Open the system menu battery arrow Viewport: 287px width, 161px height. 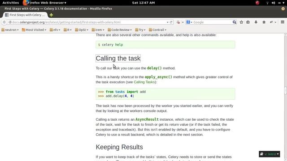pyautogui.click(x=283, y=3)
